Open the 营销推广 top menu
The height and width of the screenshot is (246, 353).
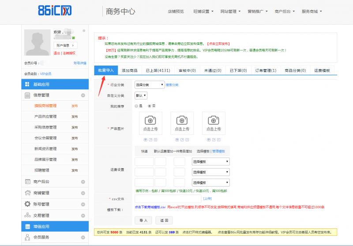258,11
